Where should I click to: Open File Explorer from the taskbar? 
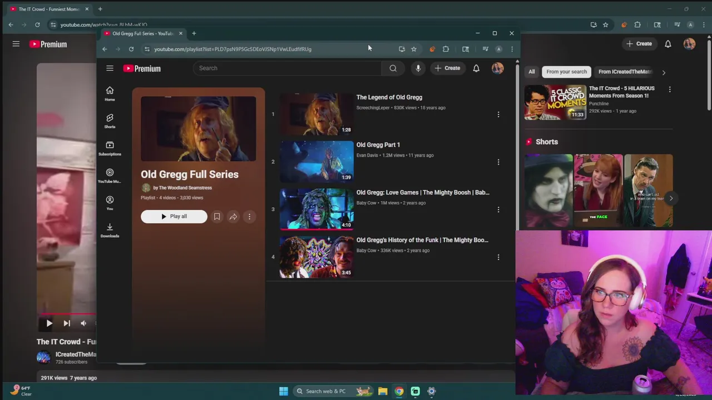tap(383, 391)
